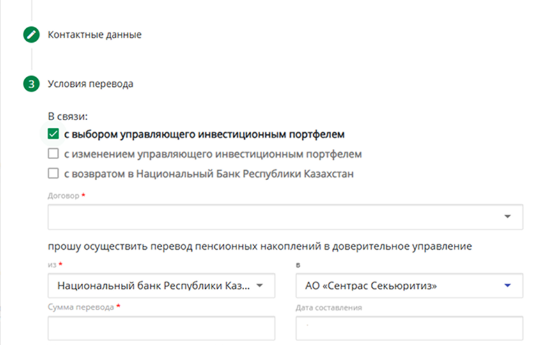Viewport: 537px width, 345px height.
Task: Click the Дата составления caption
Action: [329, 307]
